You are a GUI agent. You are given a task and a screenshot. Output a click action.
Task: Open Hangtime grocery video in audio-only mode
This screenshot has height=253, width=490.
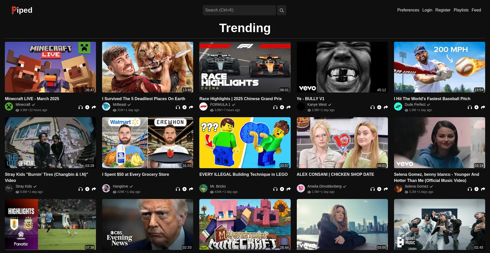(x=178, y=189)
